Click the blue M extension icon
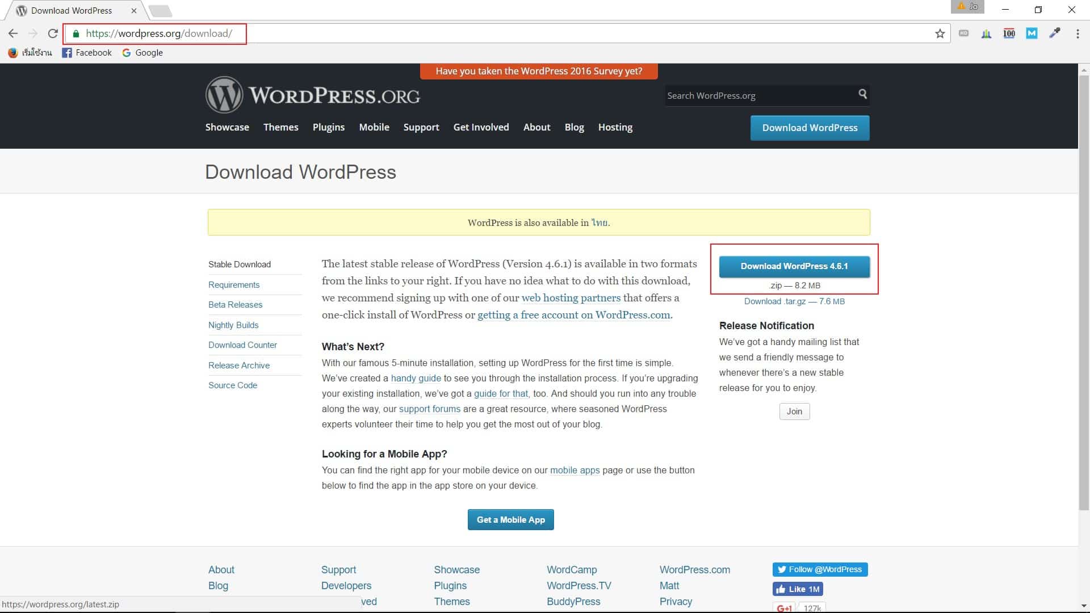Viewport: 1090px width, 613px height. click(x=1032, y=33)
